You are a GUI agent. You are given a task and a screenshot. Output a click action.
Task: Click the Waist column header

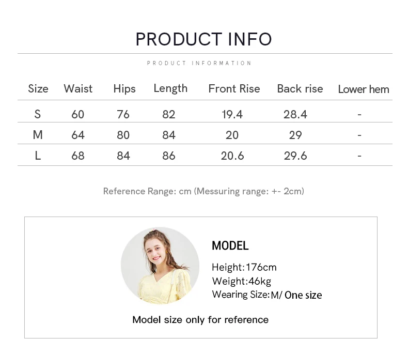coord(78,89)
